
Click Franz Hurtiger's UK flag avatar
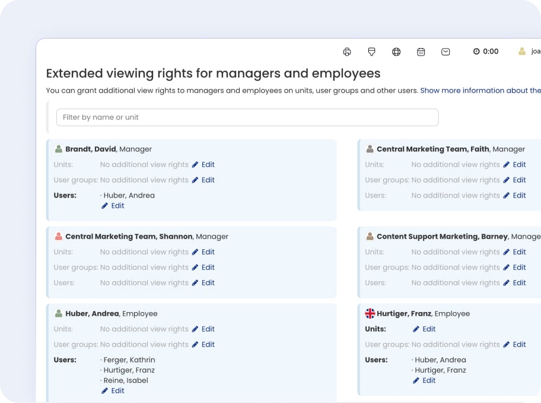pyautogui.click(x=370, y=313)
